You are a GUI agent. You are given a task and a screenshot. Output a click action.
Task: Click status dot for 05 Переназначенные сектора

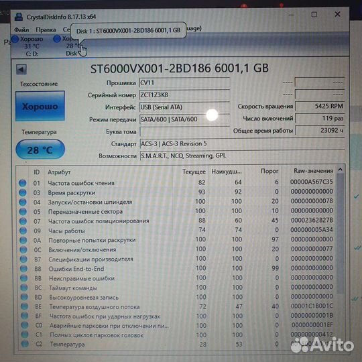pos(23,212)
